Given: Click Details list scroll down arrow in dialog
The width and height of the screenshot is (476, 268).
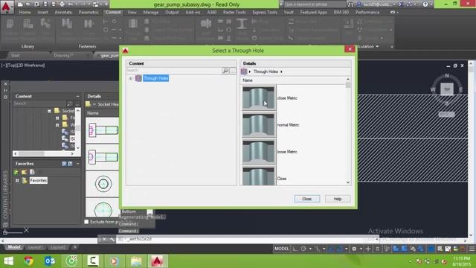Looking at the screenshot, I should [348, 182].
